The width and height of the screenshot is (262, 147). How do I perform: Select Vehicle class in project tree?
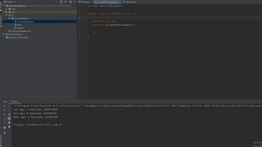[20, 28]
